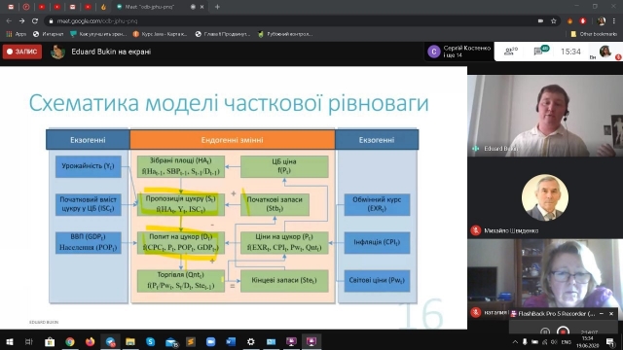Click Eduard Bukin presenter avatar in header

(57, 52)
